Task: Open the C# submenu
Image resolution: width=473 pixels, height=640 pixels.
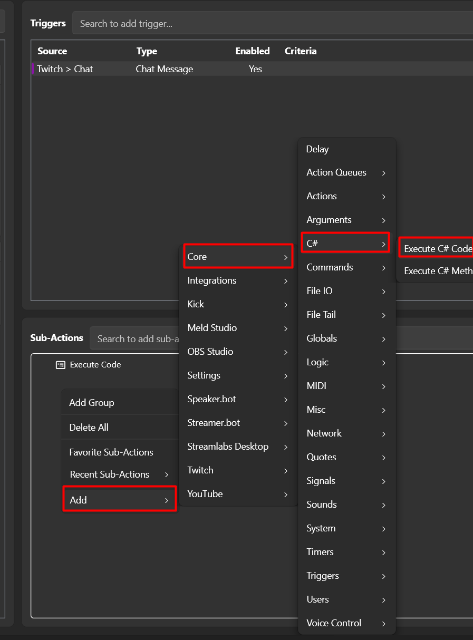Action: 345,243
